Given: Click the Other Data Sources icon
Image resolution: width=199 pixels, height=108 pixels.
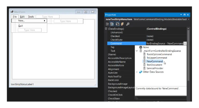Looking at the screenshot, I should (x=141, y=72).
